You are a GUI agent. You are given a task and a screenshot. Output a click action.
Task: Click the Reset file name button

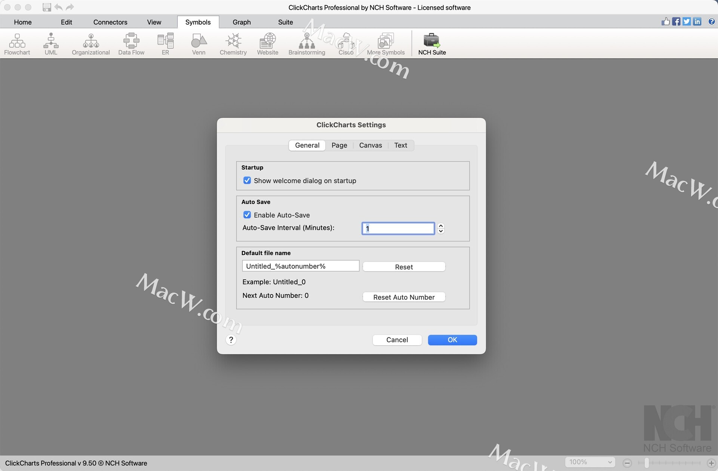[404, 267]
